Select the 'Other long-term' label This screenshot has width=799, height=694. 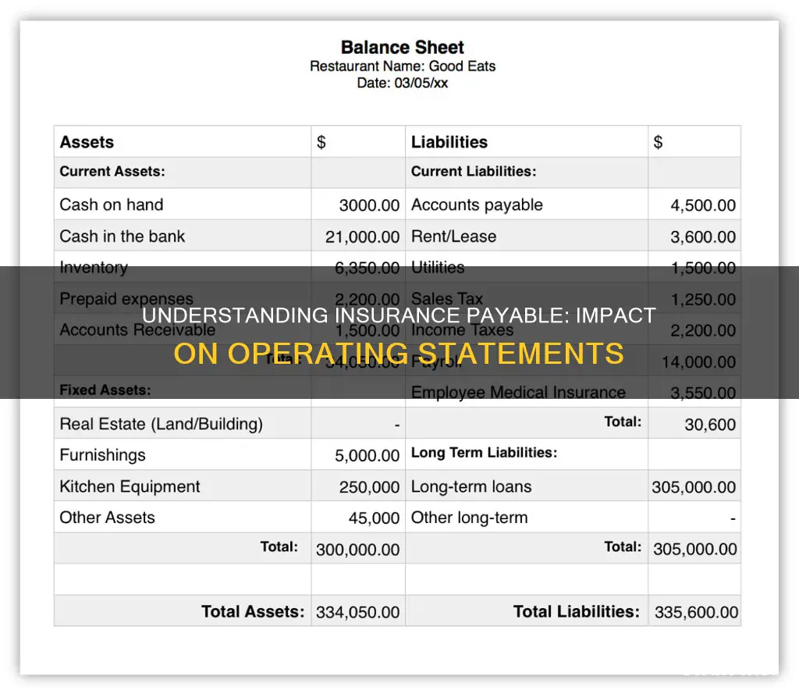[469, 518]
